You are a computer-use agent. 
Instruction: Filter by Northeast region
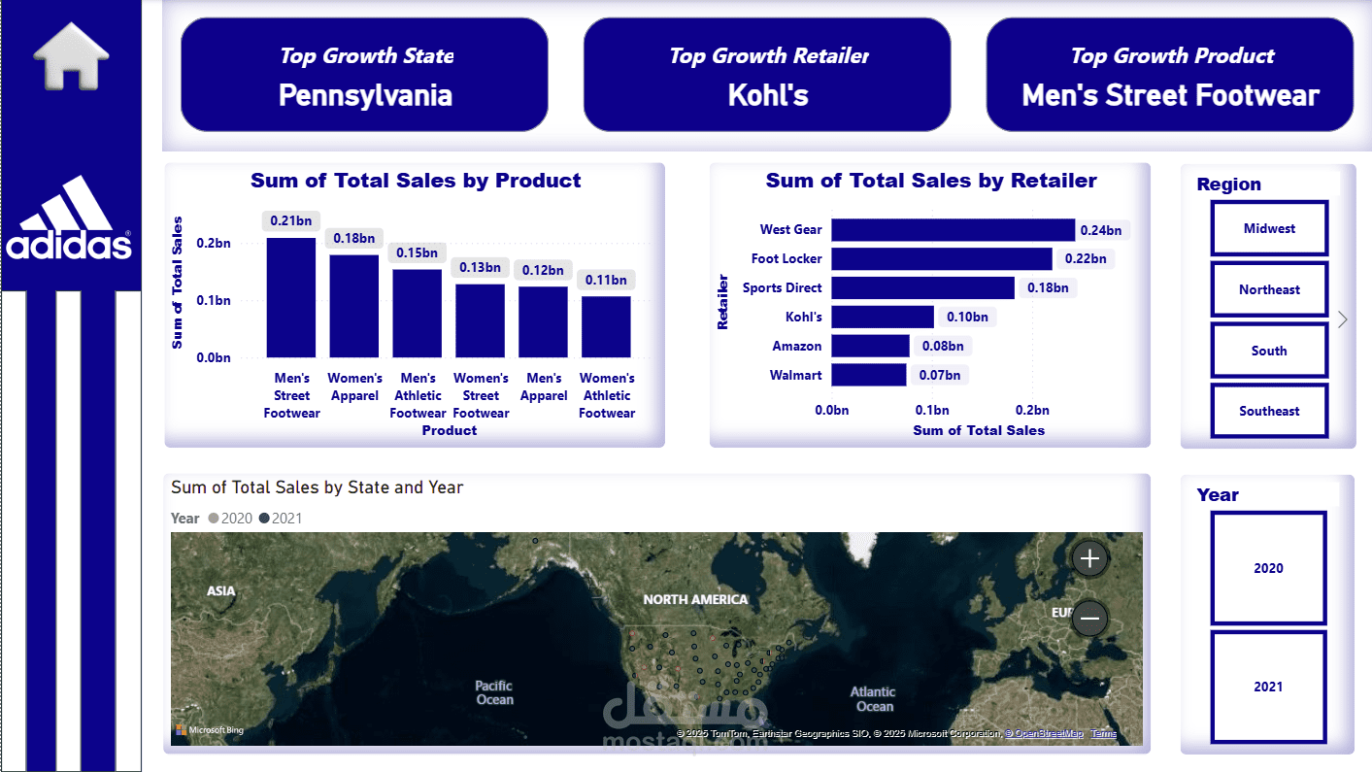(1269, 289)
